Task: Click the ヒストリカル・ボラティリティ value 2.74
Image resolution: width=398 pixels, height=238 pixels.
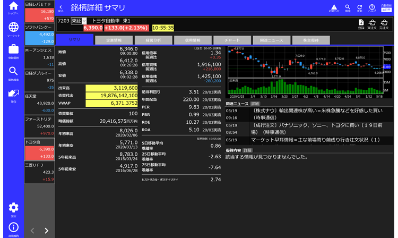Action: (216, 180)
